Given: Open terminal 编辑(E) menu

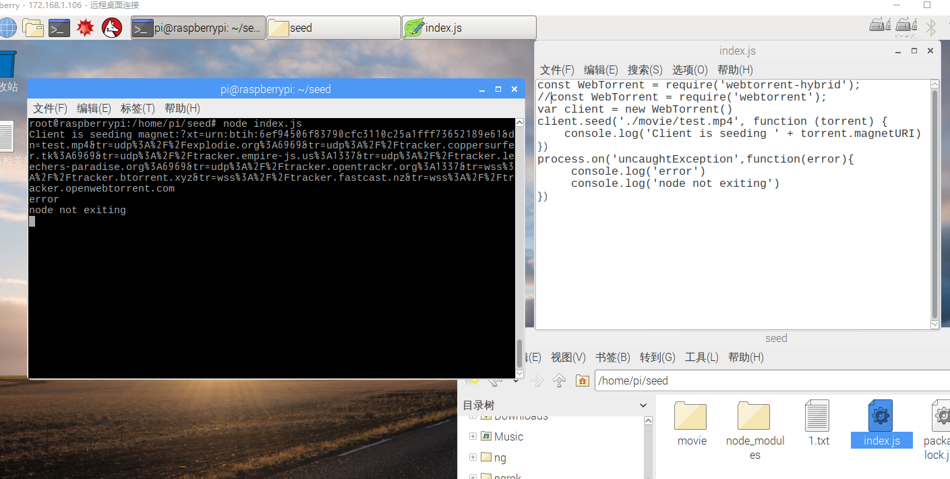Looking at the screenshot, I should pos(94,109).
